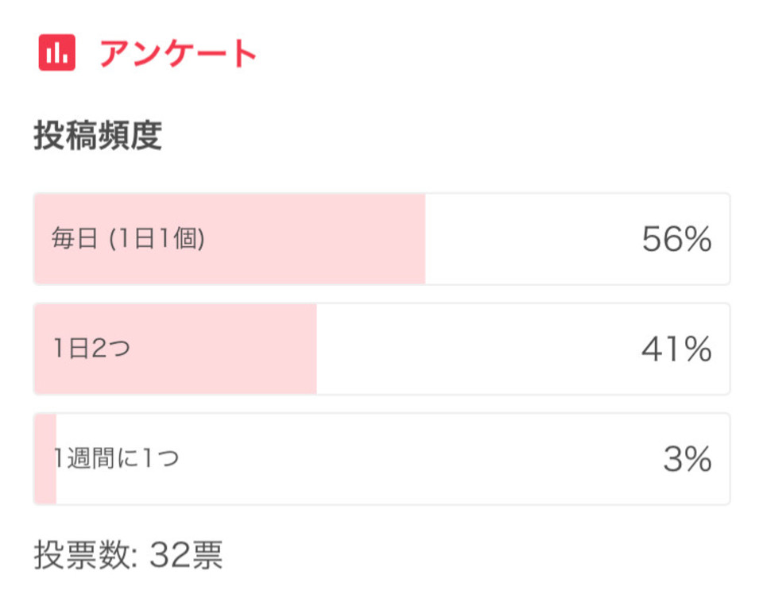Image resolution: width=763 pixels, height=594 pixels.
Task: Click the 投票数: 32票 vote count
Action: (x=128, y=554)
